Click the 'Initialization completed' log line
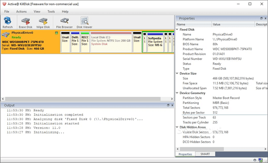 pyautogui.click(x=45, y=115)
